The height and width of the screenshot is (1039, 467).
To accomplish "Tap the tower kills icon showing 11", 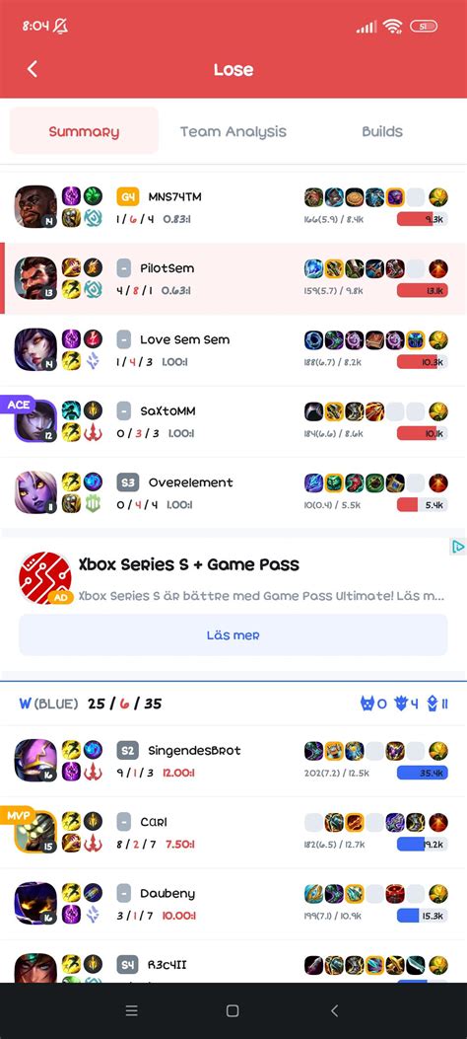I will click(x=432, y=704).
